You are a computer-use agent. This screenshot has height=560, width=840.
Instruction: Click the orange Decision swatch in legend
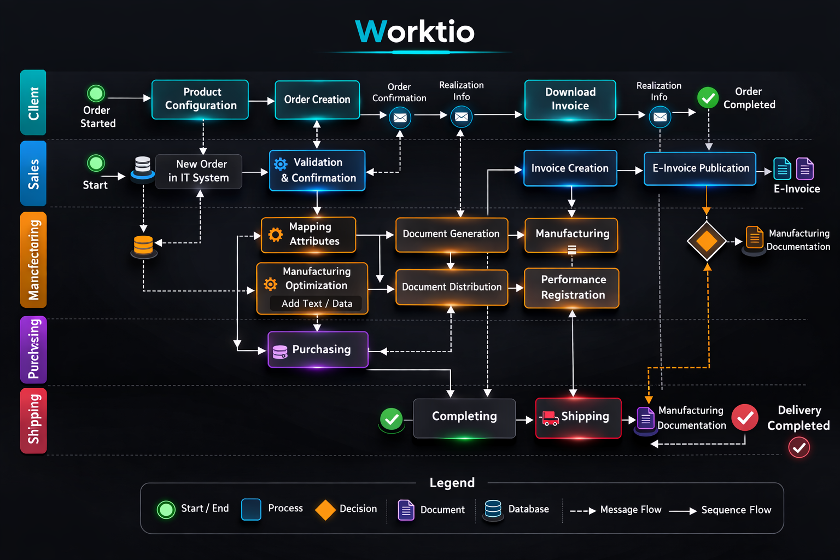(325, 510)
